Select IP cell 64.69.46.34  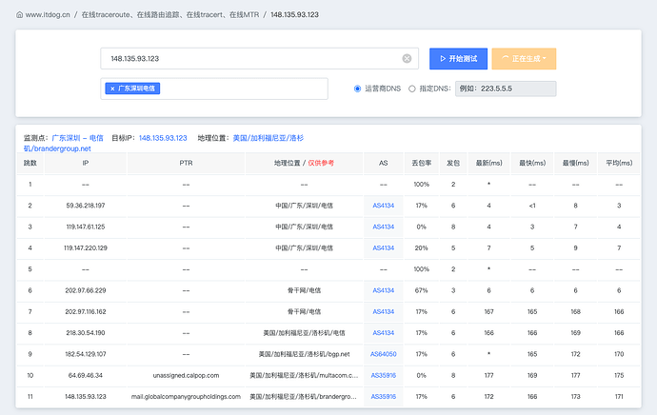pyautogui.click(x=86, y=375)
